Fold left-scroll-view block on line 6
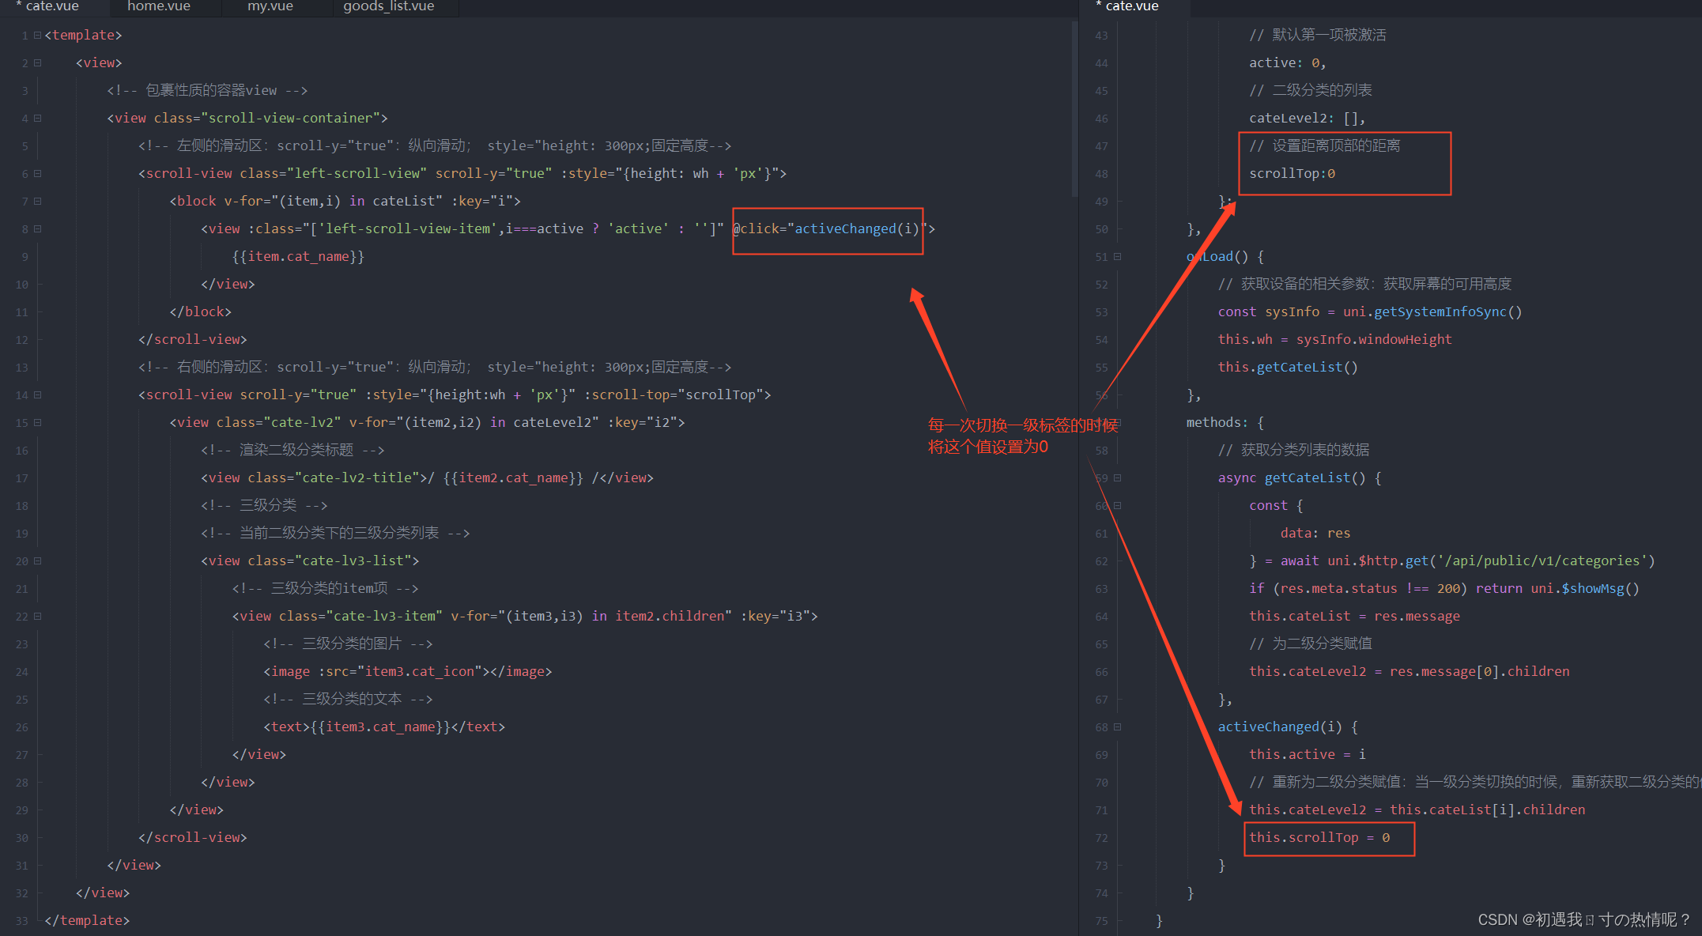 pyautogui.click(x=37, y=174)
